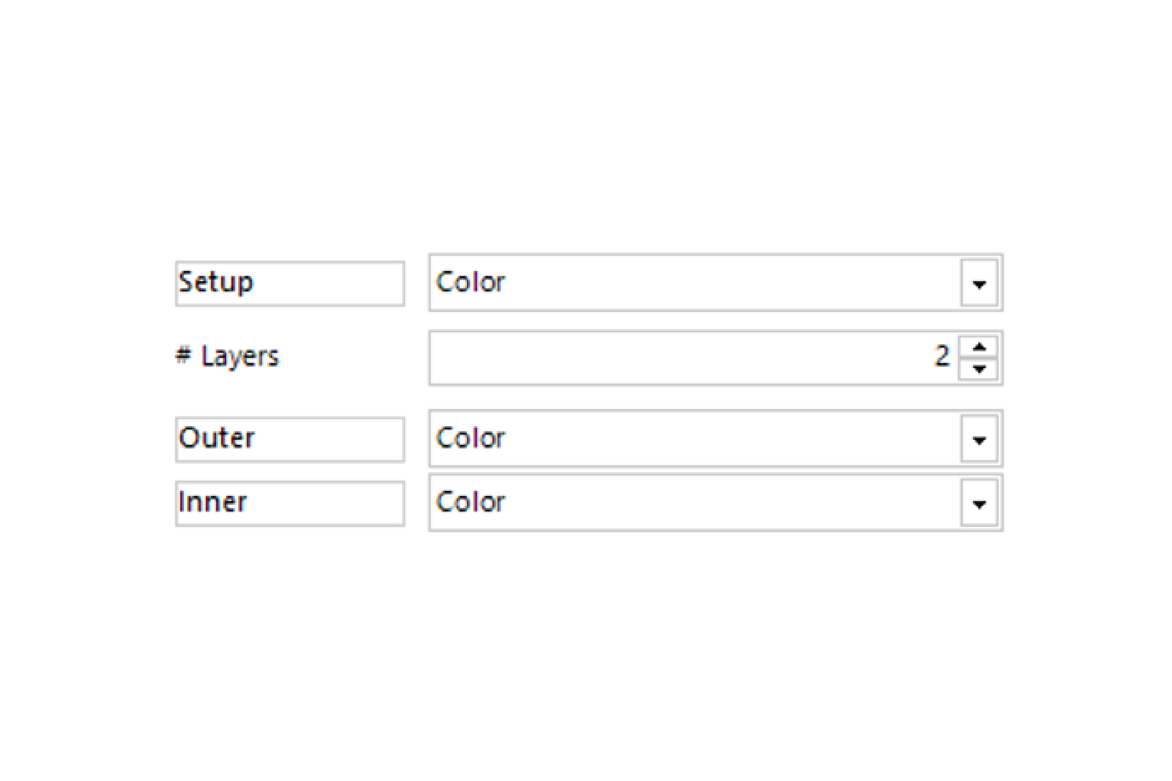Expand the Outer layer Color dropdown arrow
The image size is (1172, 781).
[979, 439]
